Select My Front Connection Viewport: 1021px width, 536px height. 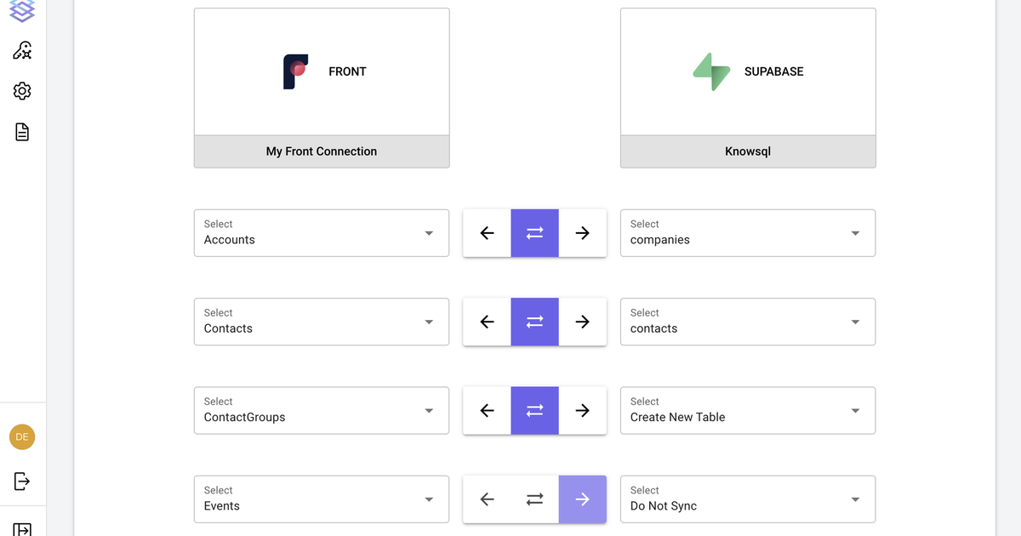coord(321,151)
